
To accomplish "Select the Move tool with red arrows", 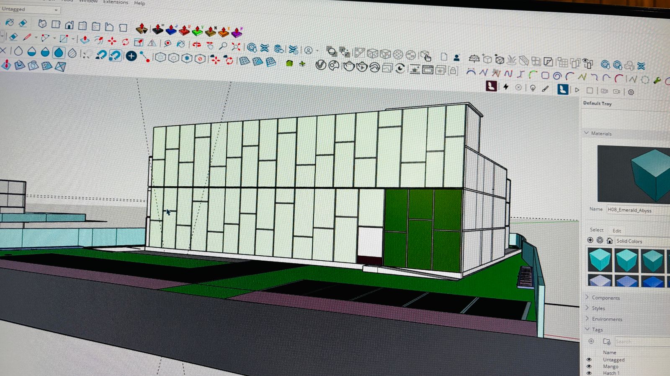I will [x=112, y=41].
